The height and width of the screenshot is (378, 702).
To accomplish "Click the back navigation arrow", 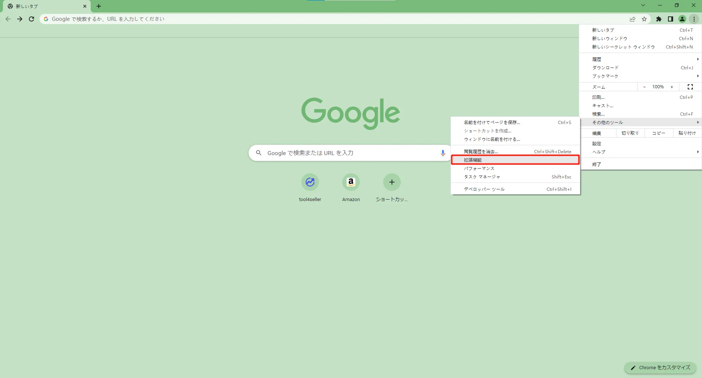I will coord(8,19).
